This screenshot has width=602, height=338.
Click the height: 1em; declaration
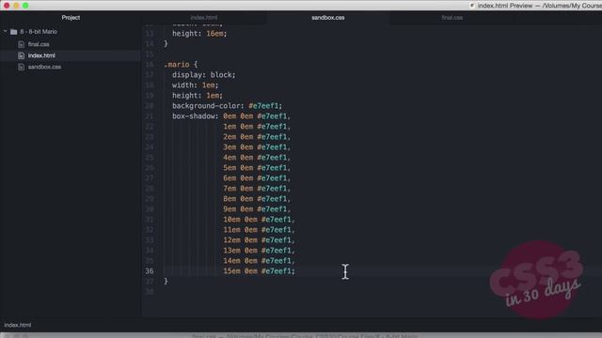198,96
